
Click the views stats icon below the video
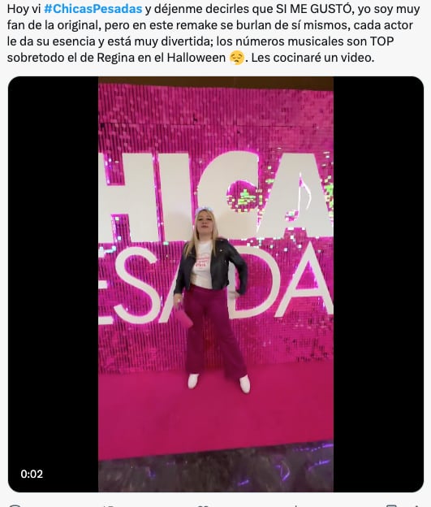[x=295, y=505]
